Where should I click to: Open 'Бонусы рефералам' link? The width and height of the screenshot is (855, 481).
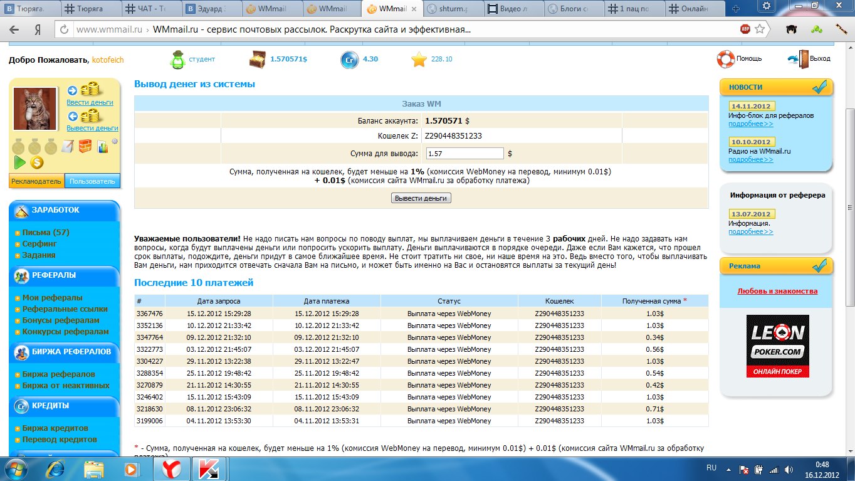[61, 320]
